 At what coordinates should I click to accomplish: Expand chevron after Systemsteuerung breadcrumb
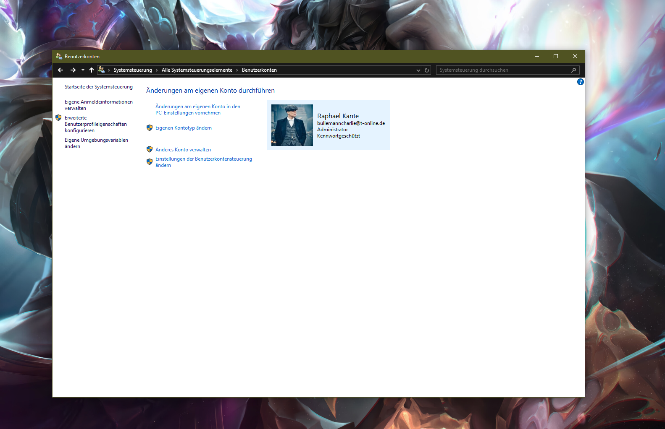point(157,70)
